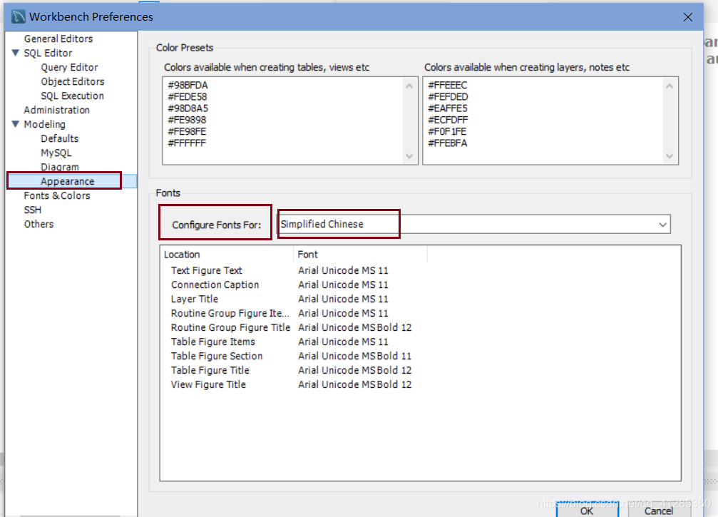Select color preset #FEDE58

pyautogui.click(x=188, y=96)
